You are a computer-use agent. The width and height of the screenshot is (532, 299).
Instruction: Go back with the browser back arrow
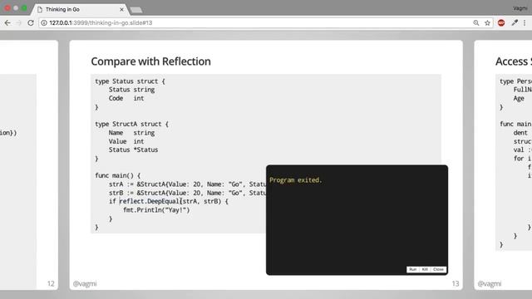point(7,22)
